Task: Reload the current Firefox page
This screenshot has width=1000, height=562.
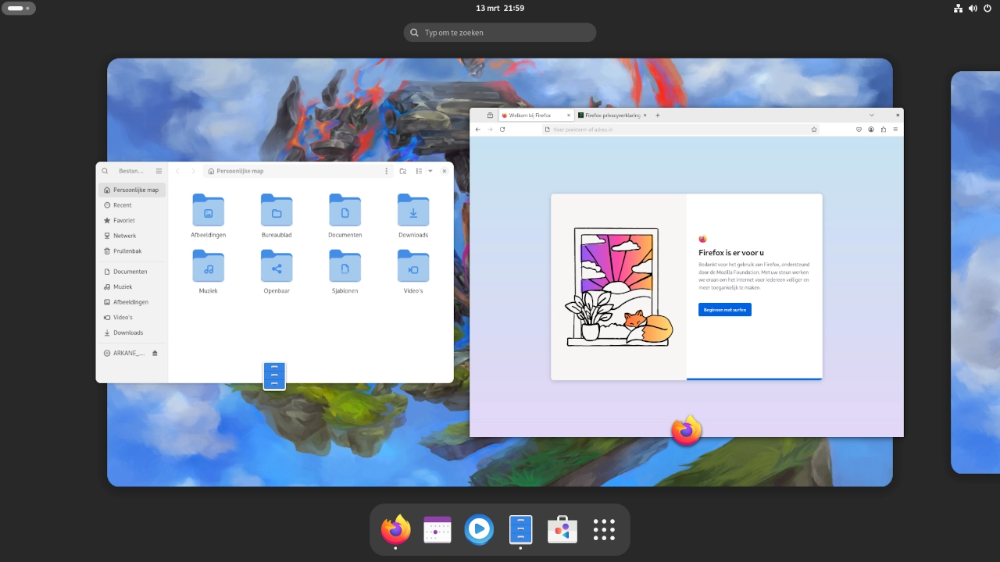Action: coord(502,130)
